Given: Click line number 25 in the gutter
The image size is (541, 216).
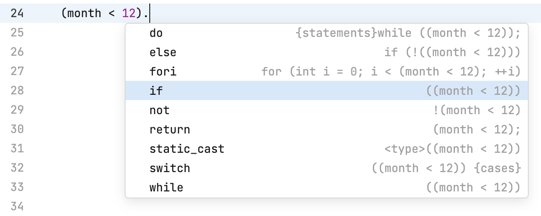Looking at the screenshot, I should pos(17,32).
